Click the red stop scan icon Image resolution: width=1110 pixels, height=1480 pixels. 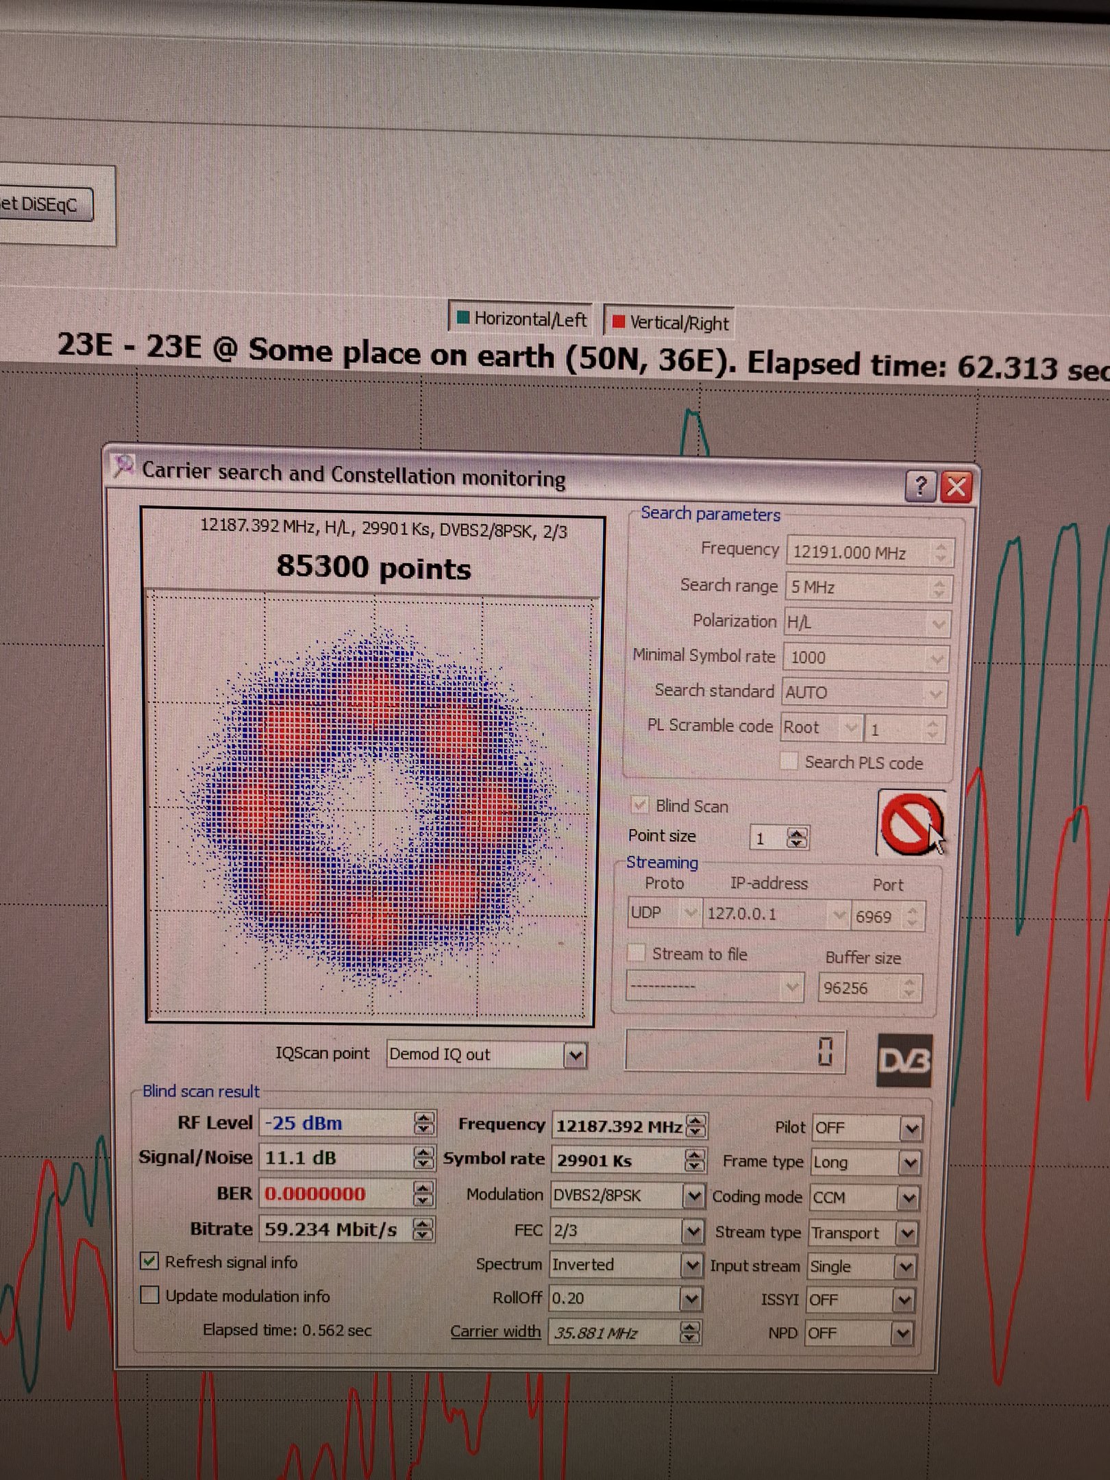point(911,823)
